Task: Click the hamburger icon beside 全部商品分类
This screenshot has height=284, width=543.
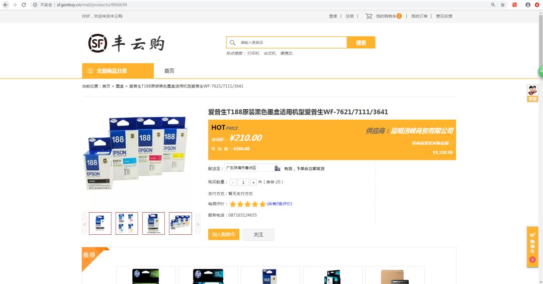Action: pyautogui.click(x=90, y=71)
